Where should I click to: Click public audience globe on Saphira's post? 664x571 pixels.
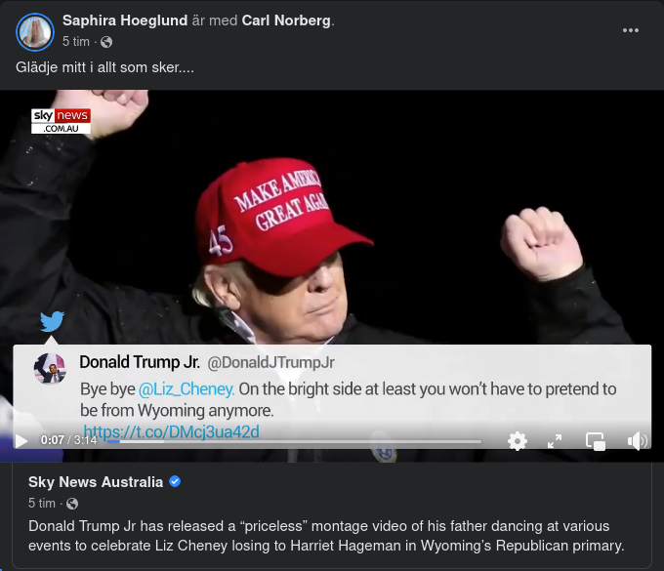[x=106, y=42]
